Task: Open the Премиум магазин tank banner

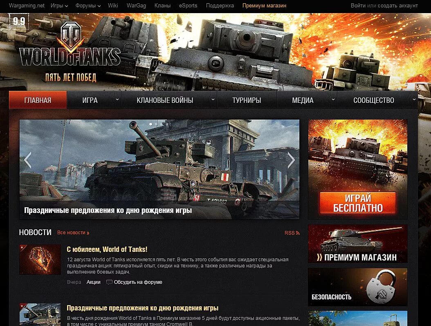Action: click(x=358, y=244)
